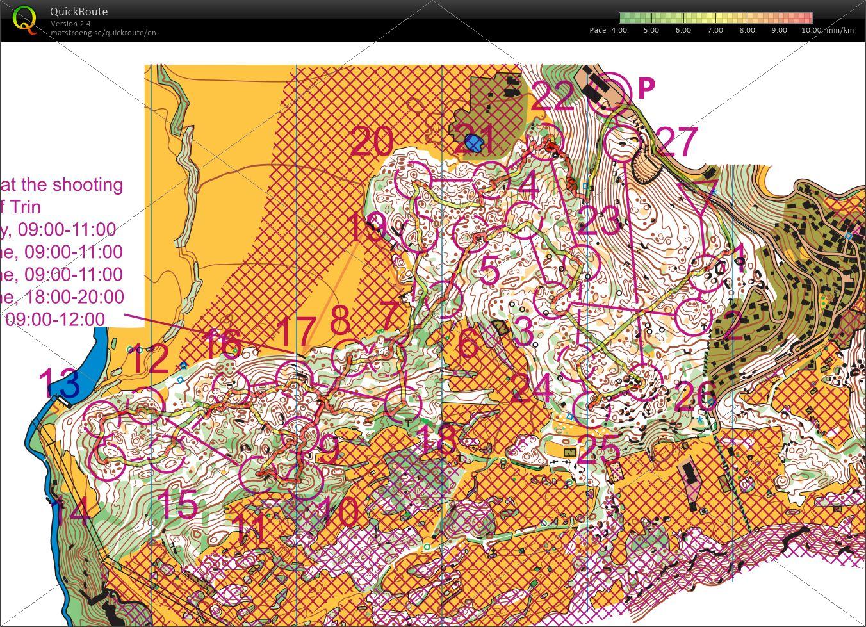Select the 7:00 pace label
Image resolution: width=866 pixels, height=627 pixels.
click(x=715, y=30)
